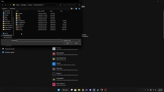This screenshot has height=92, width=164.
Task: Click the taskbar Search box
Action: pyautogui.click(x=65, y=90)
